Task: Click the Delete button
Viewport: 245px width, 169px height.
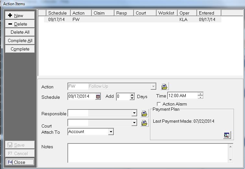Action: click(x=20, y=24)
